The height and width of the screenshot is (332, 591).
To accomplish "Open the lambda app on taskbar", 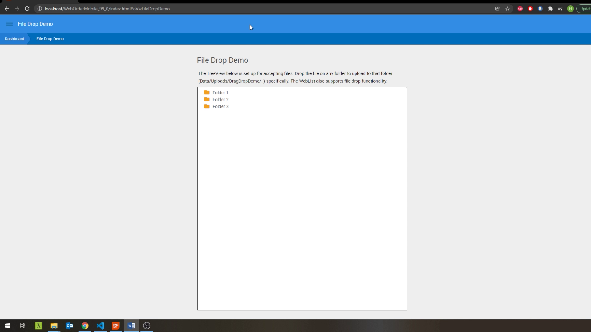I will [x=38, y=326].
